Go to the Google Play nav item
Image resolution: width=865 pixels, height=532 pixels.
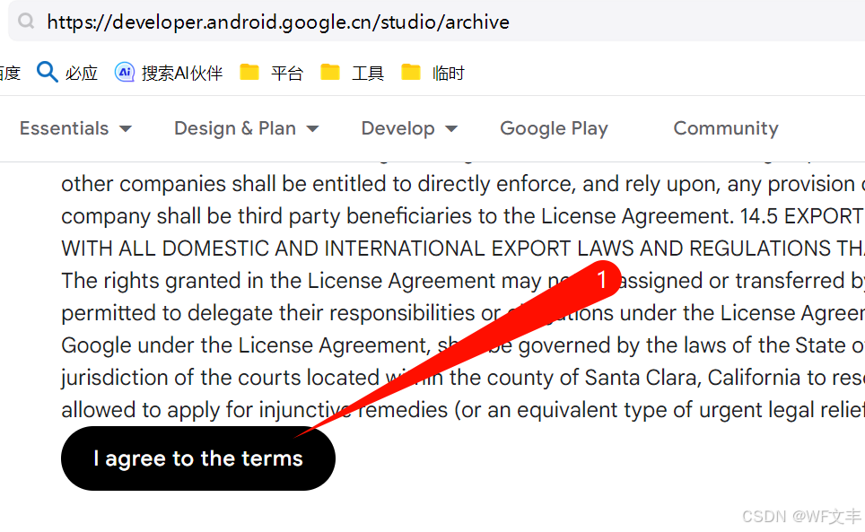(554, 128)
